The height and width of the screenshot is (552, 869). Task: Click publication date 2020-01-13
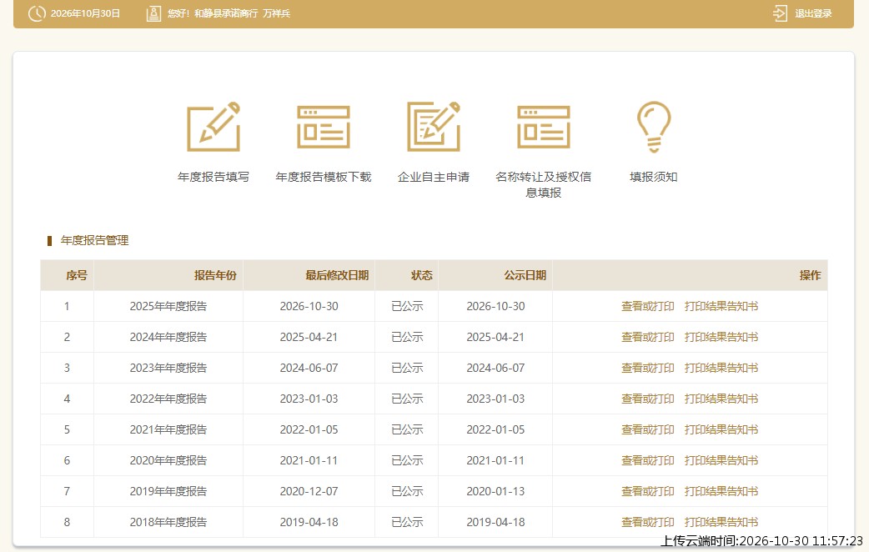point(495,491)
